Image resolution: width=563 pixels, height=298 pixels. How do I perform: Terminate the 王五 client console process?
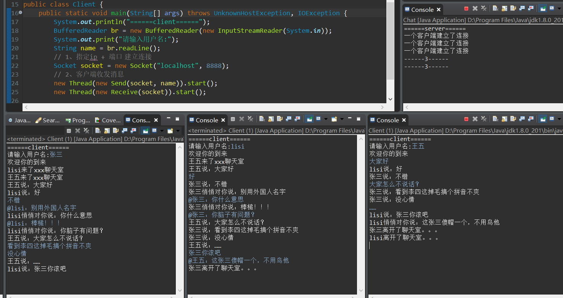pos(466,119)
